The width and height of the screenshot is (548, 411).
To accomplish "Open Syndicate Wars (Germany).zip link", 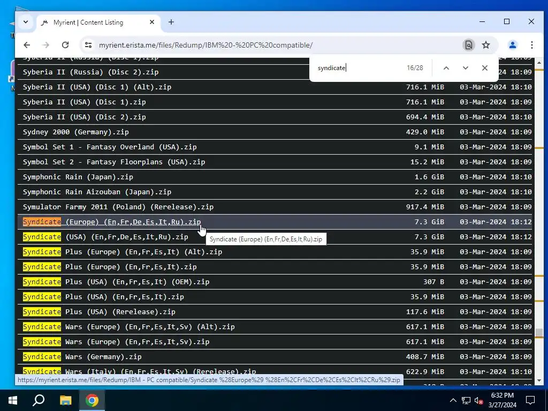I will tap(82, 357).
